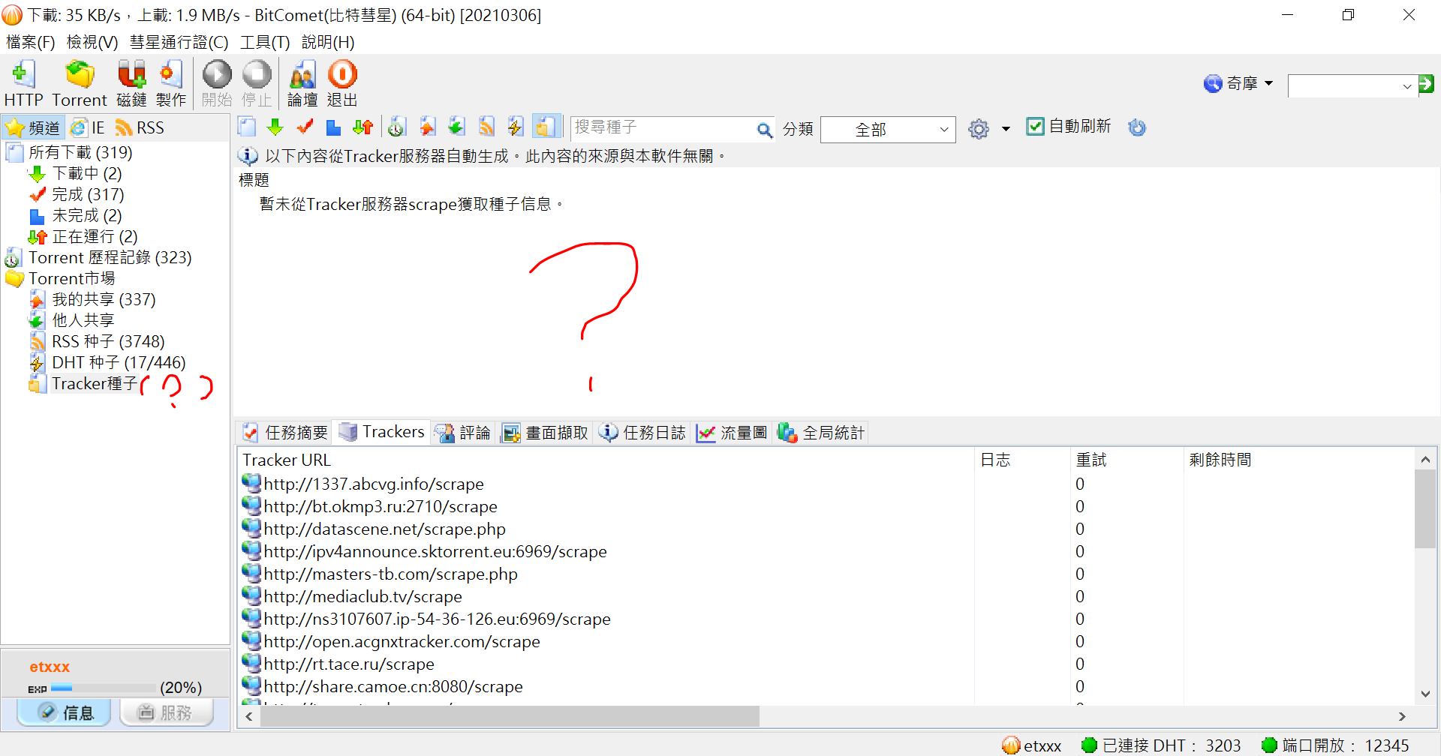Screen dimensions: 1441x756
Task: Click the settings gear icon
Action: (979, 129)
